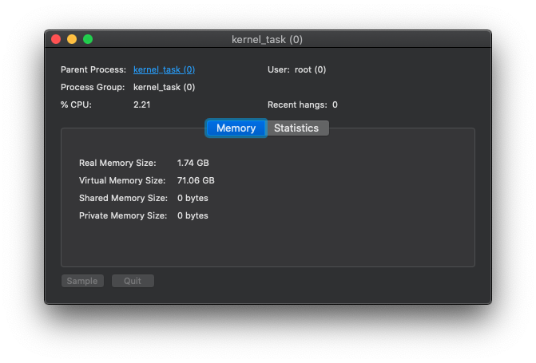Screen dimensions: 536x363
Task: Switch to the Statistics tab
Action: point(296,128)
